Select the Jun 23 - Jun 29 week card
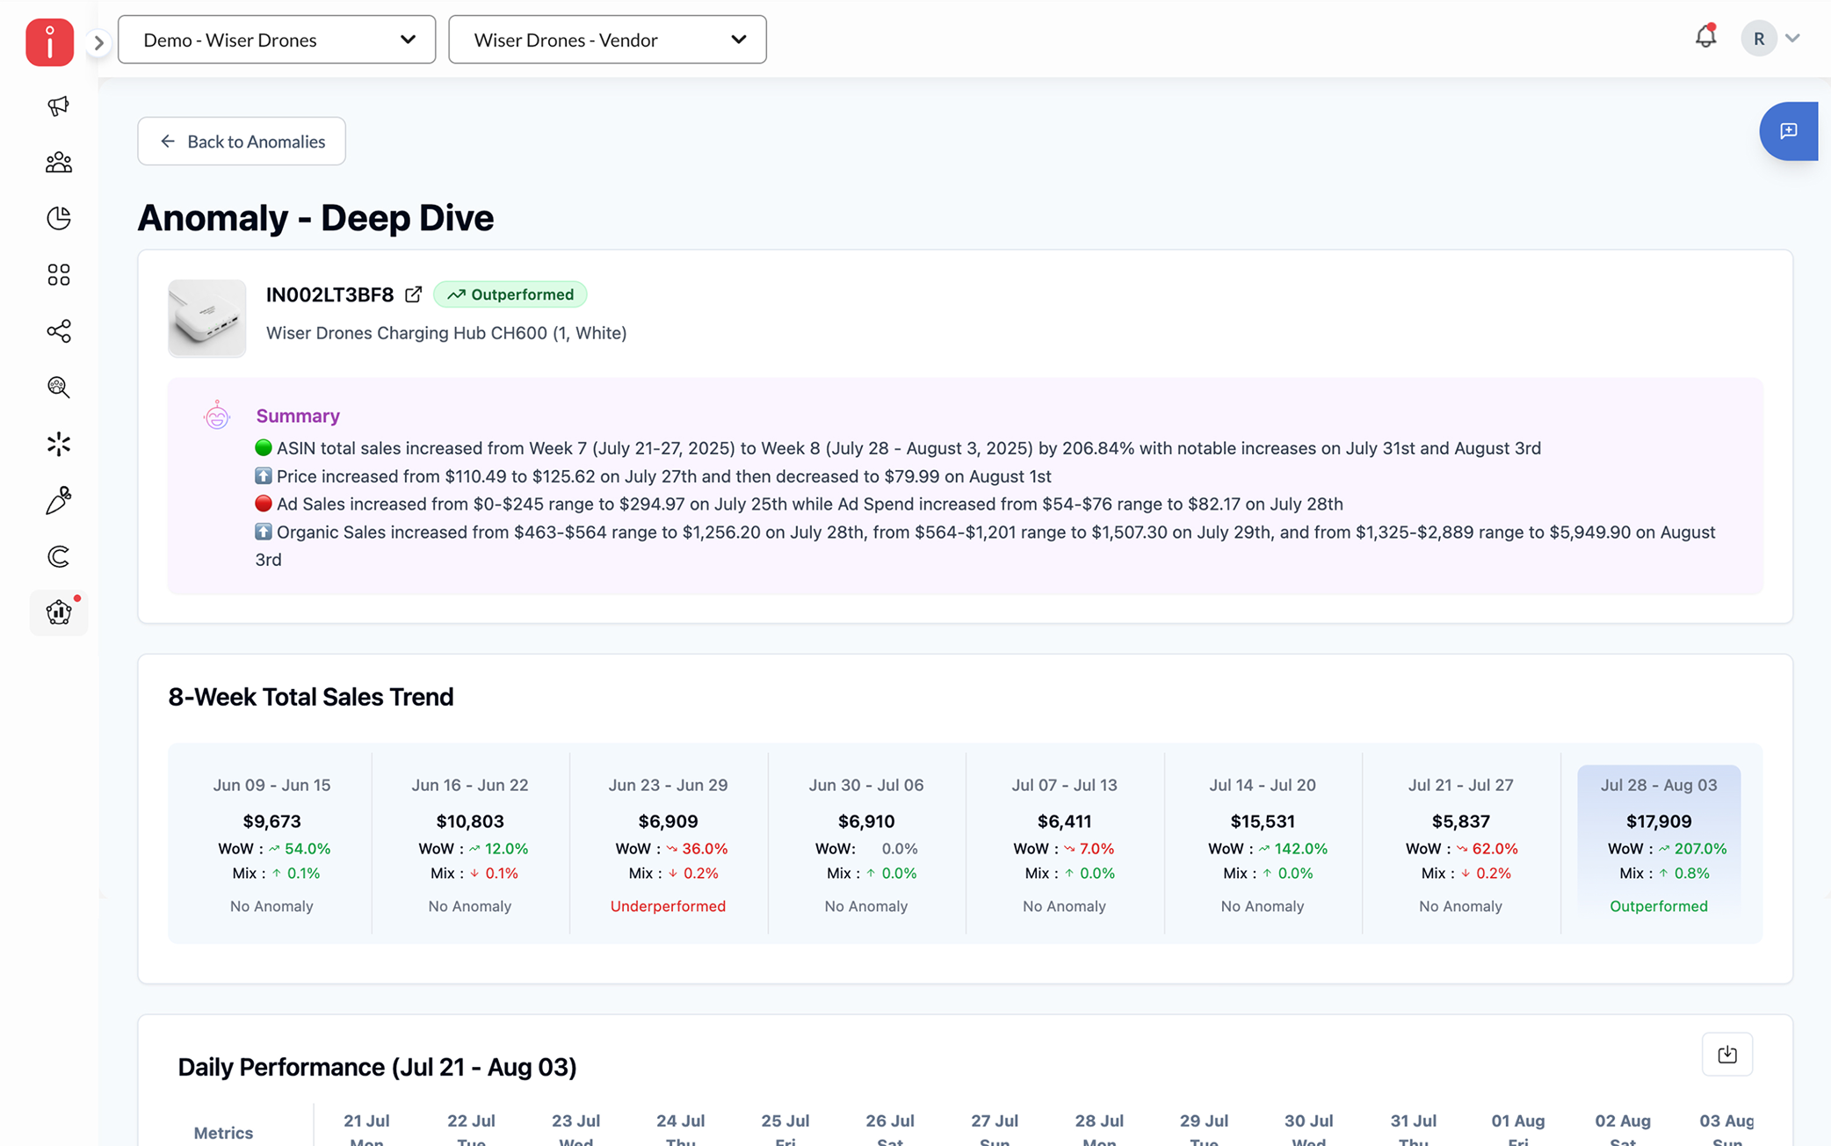Viewport: 1831px width, 1146px height. coord(668,844)
